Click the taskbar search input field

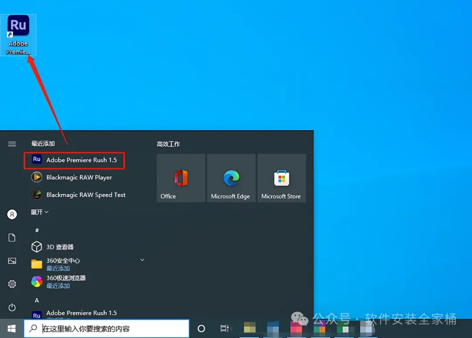[107, 329]
